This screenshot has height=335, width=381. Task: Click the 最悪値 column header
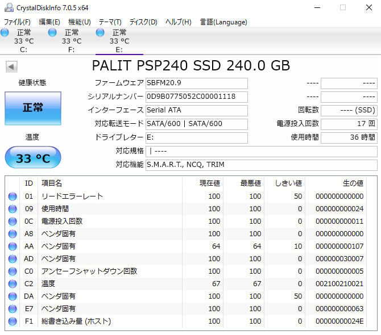click(251, 183)
